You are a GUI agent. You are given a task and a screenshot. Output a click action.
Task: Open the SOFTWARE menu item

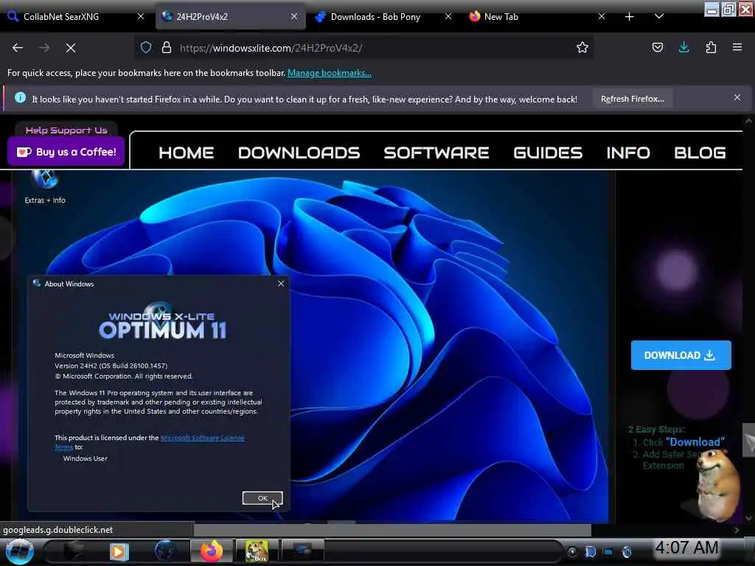click(436, 153)
